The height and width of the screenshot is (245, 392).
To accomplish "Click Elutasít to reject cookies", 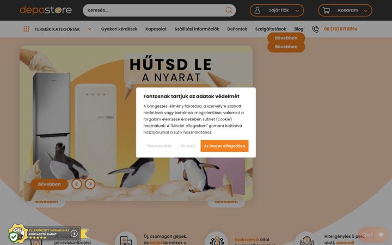I will click(x=188, y=146).
